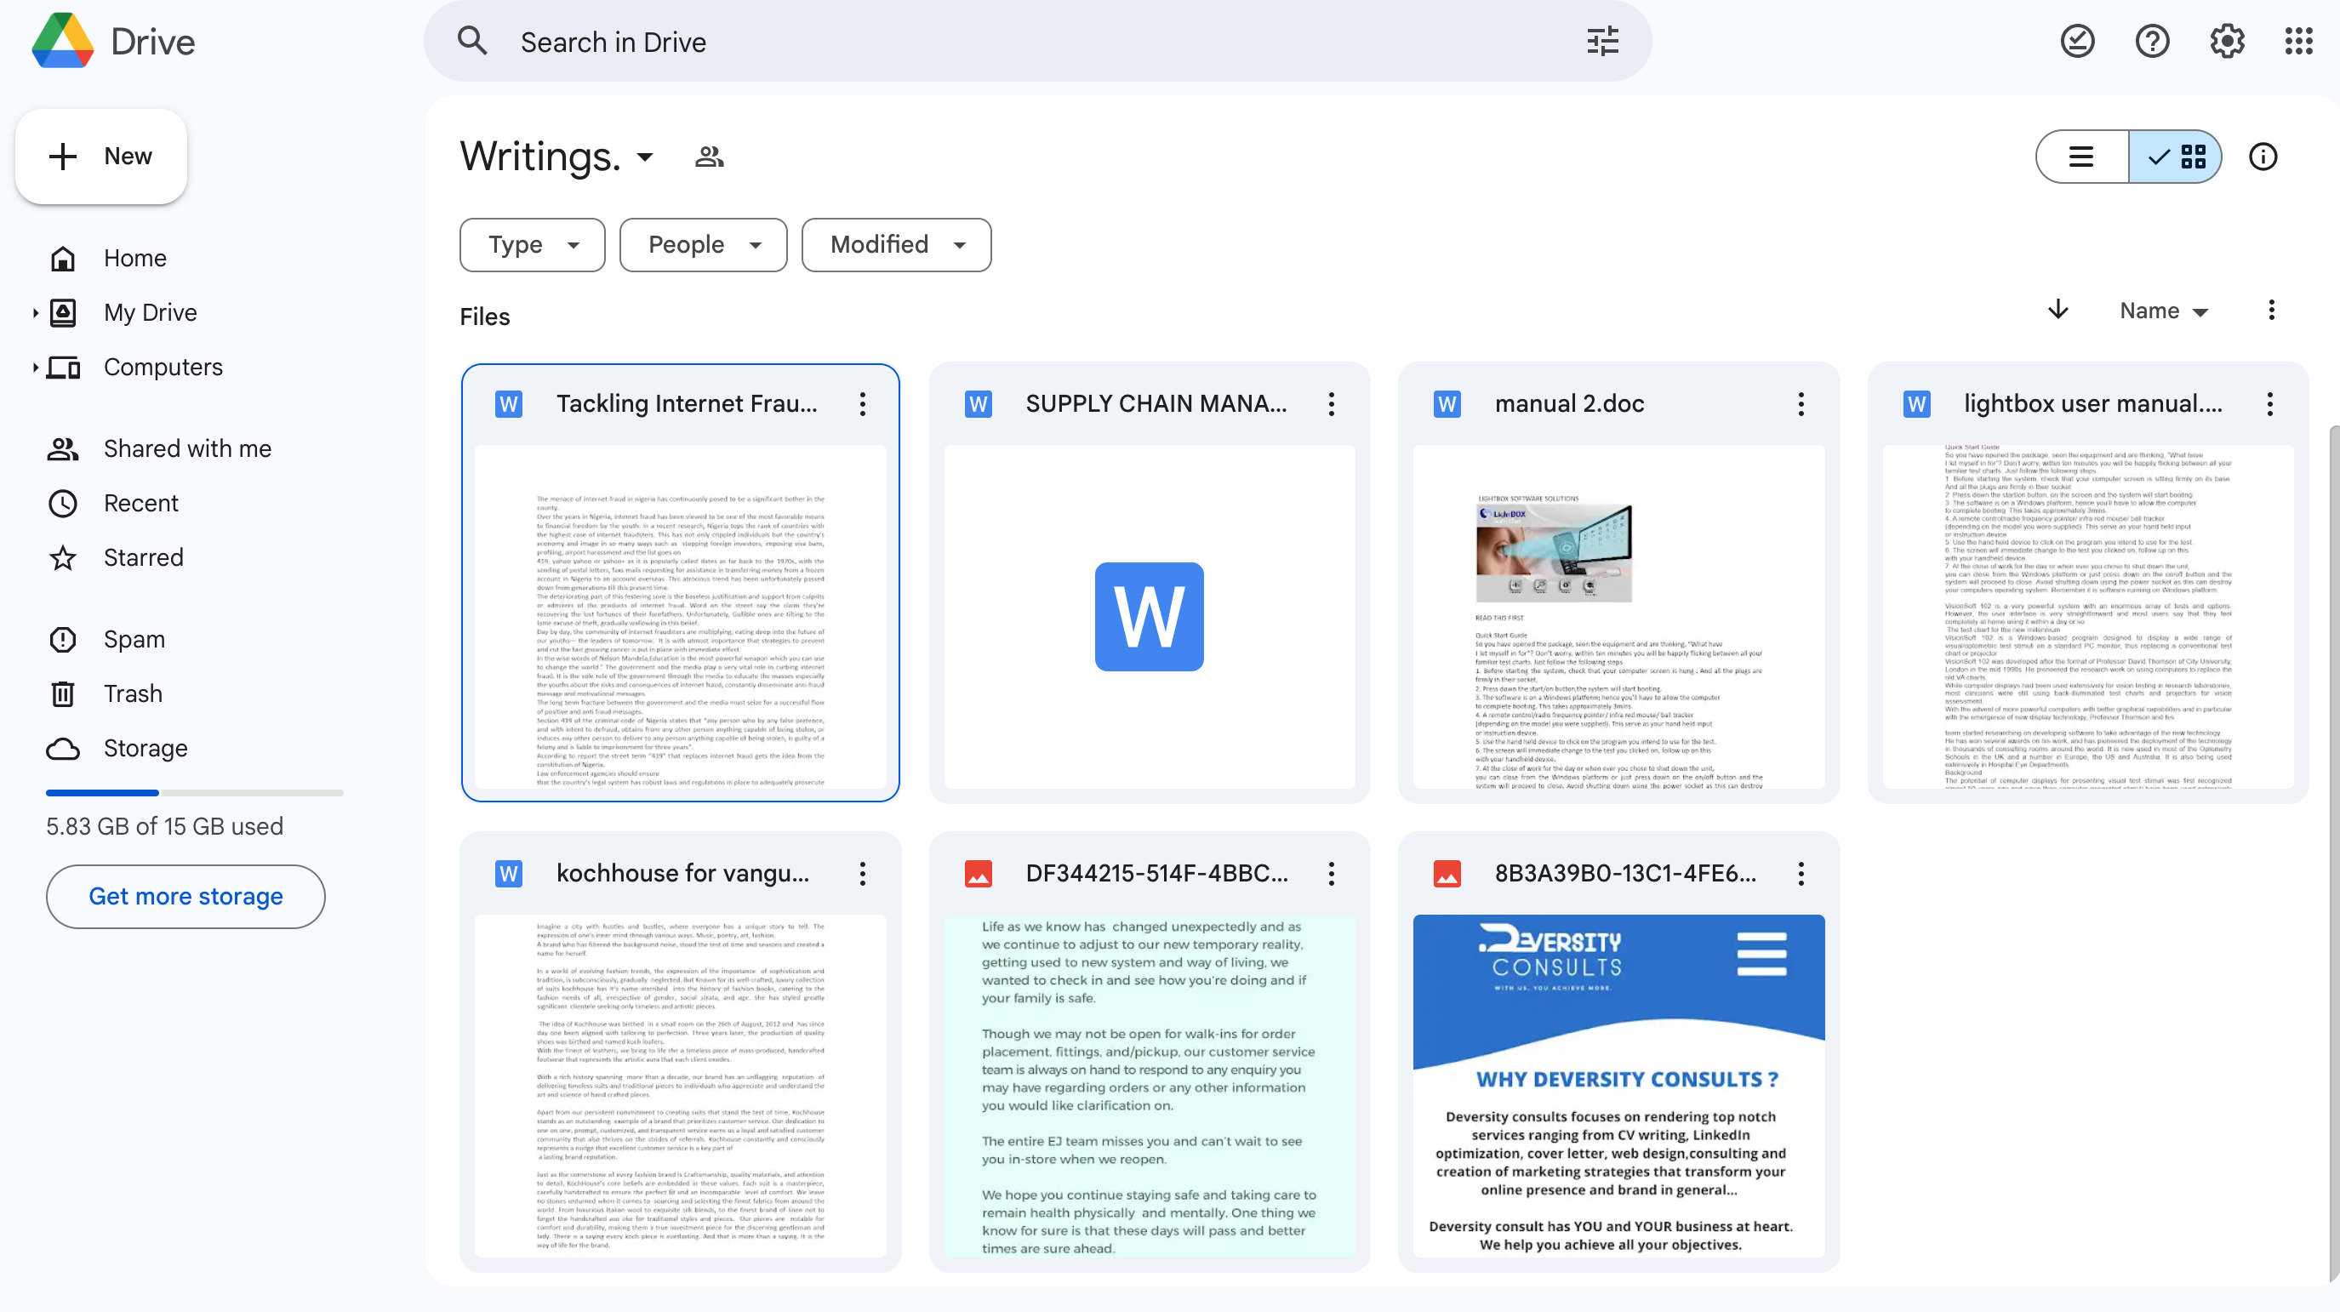
Task: Click the vertical scrollbar on the right
Action: [x=2335, y=854]
